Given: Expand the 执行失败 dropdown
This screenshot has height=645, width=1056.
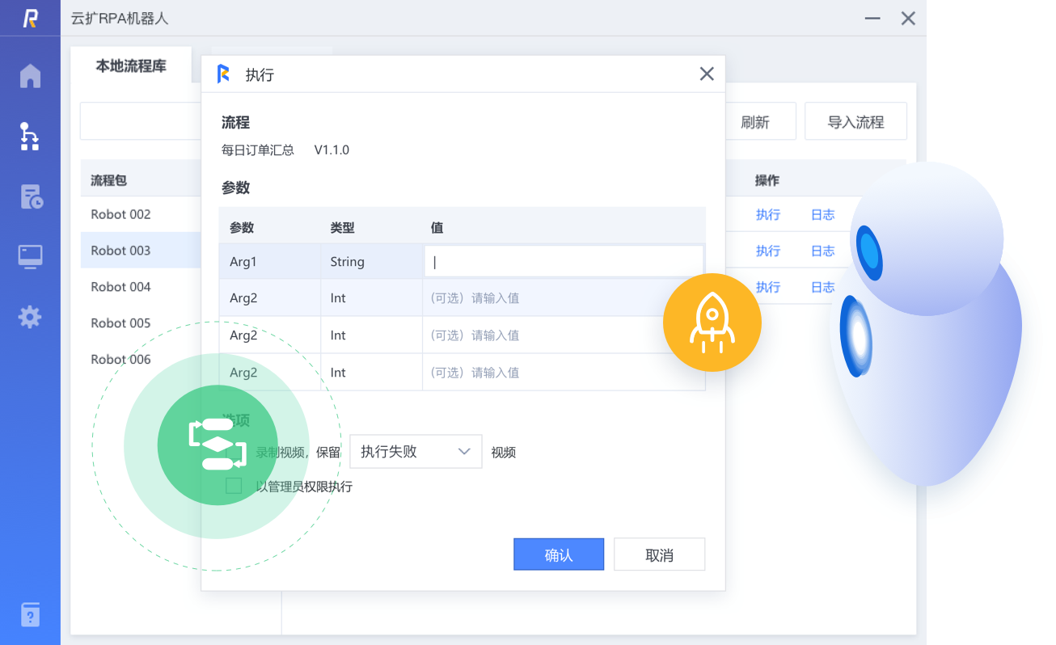Looking at the screenshot, I should (416, 451).
